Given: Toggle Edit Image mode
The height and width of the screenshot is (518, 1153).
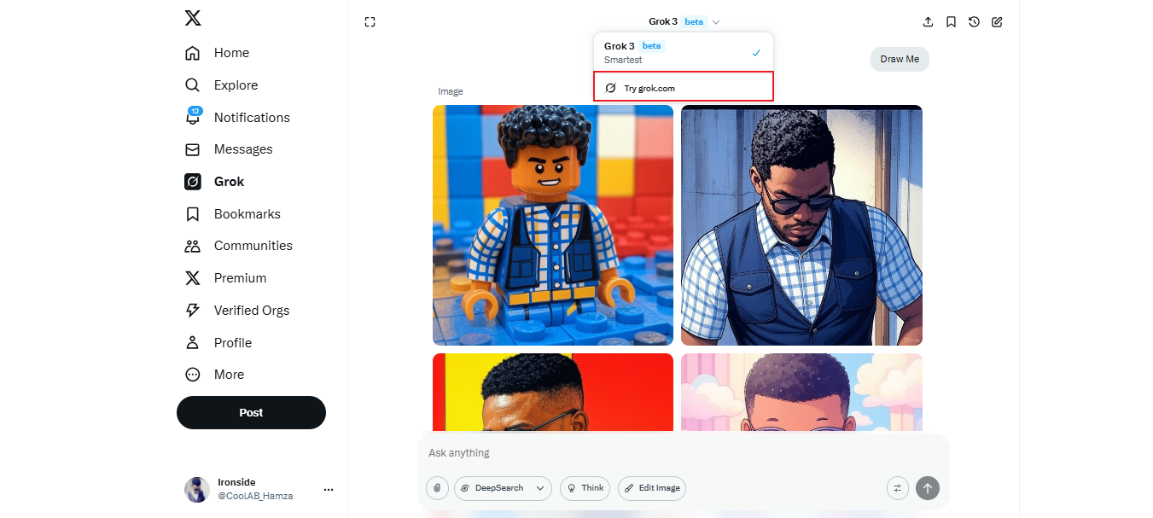Looking at the screenshot, I should tap(651, 487).
